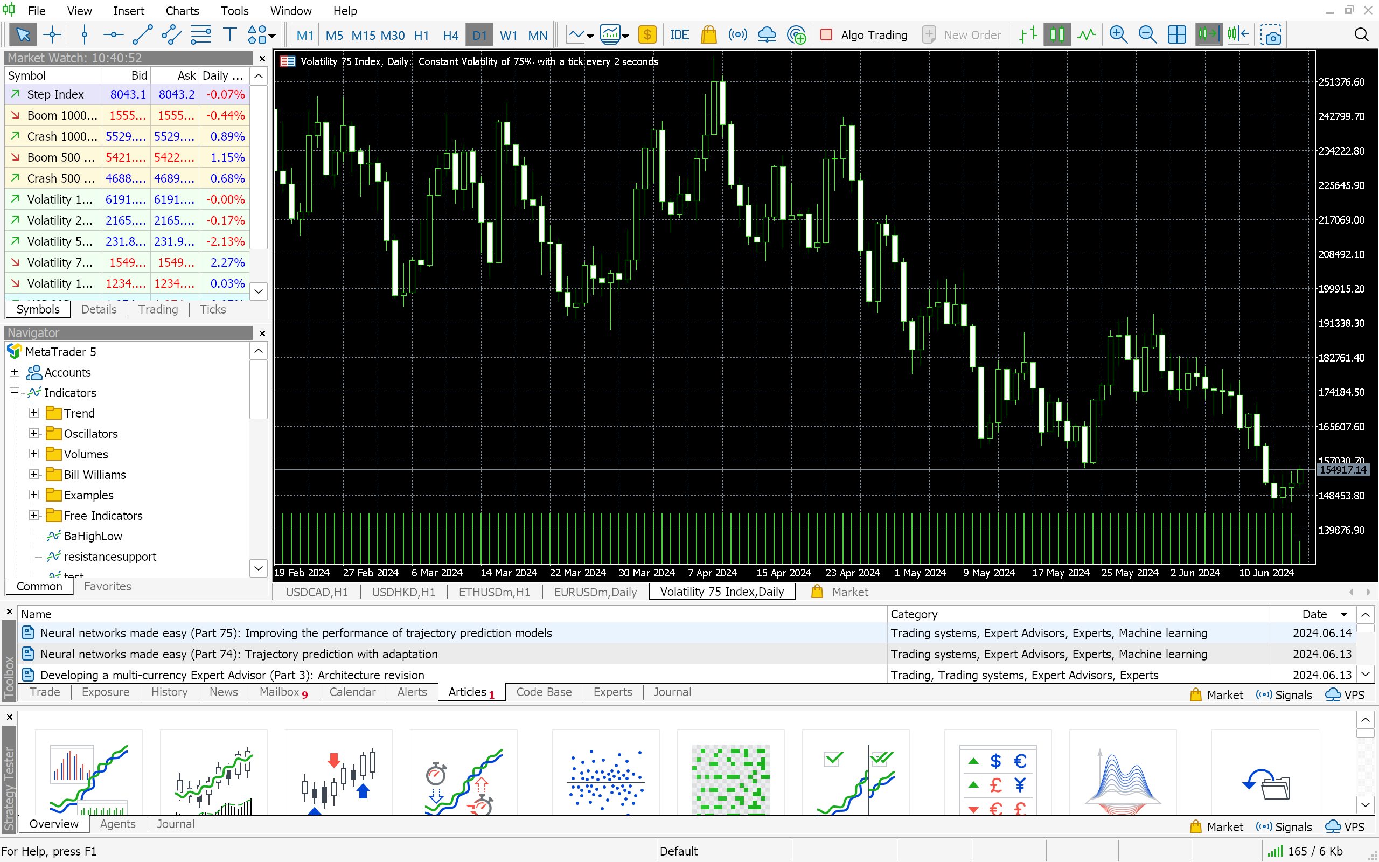Open the VPS cloud icon in toolbar
Screen dimensions: 1379x862
pyautogui.click(x=767, y=35)
